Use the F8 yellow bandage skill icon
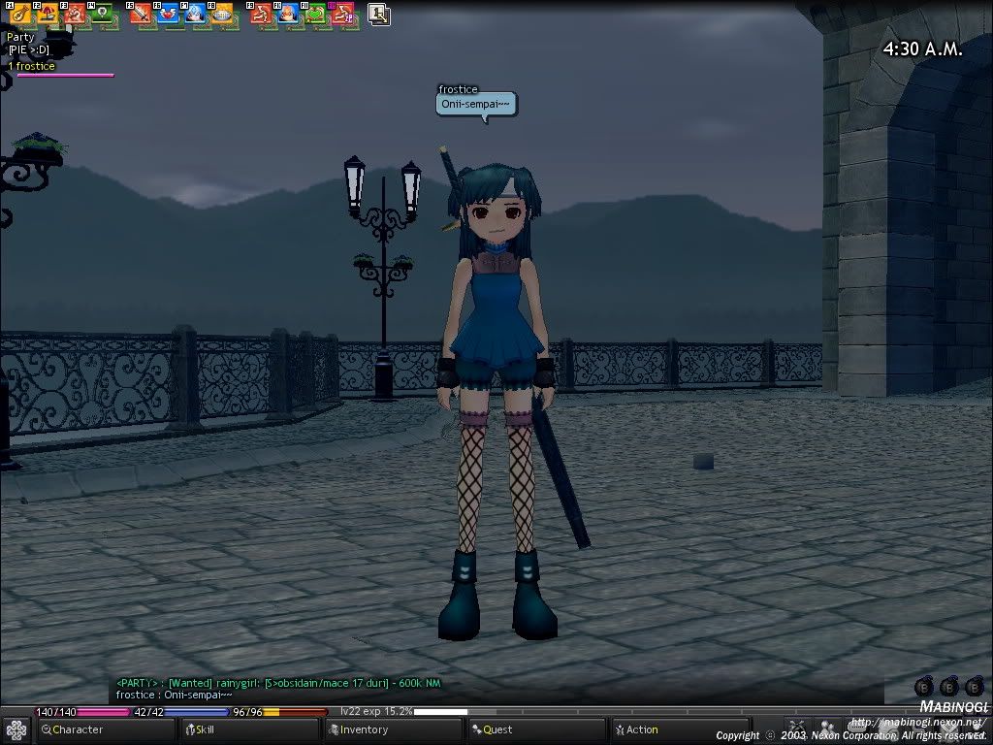 pos(222,14)
